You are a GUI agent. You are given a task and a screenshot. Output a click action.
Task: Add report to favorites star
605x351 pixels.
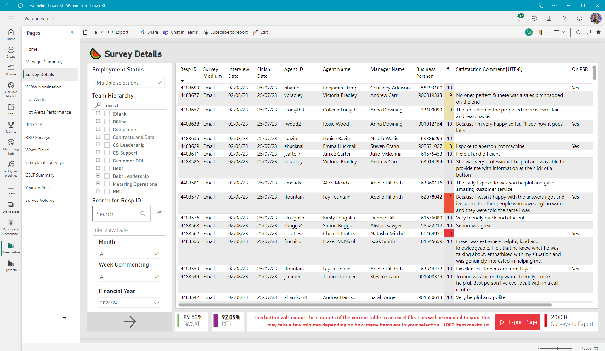click(598, 32)
